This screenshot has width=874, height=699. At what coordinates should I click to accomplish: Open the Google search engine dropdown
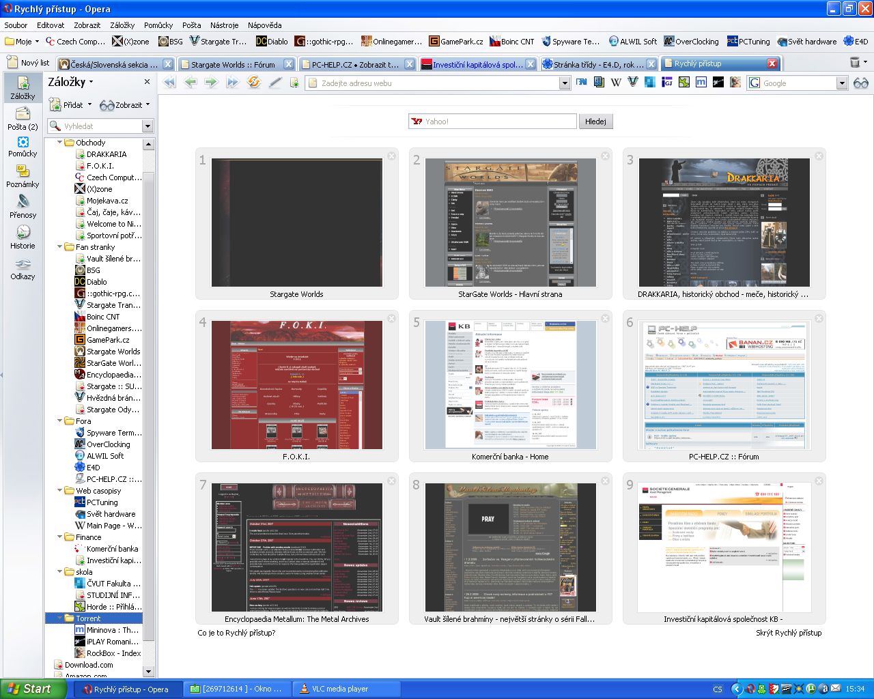841,83
